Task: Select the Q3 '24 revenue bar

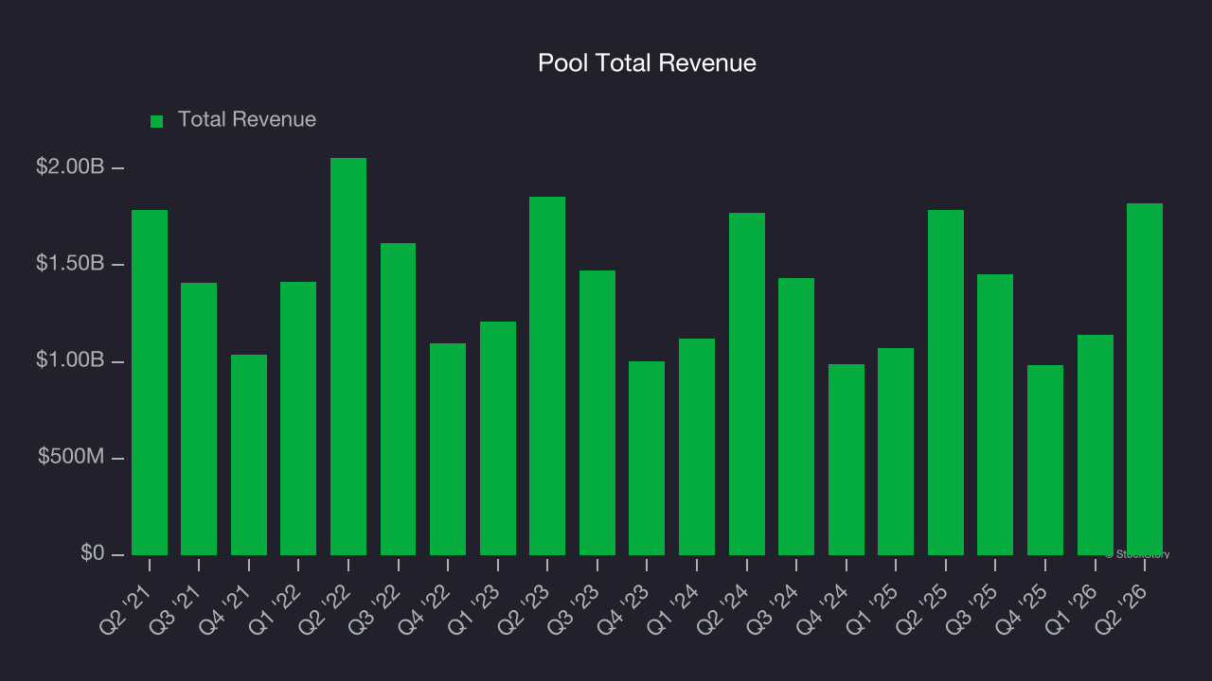Action: [796, 416]
